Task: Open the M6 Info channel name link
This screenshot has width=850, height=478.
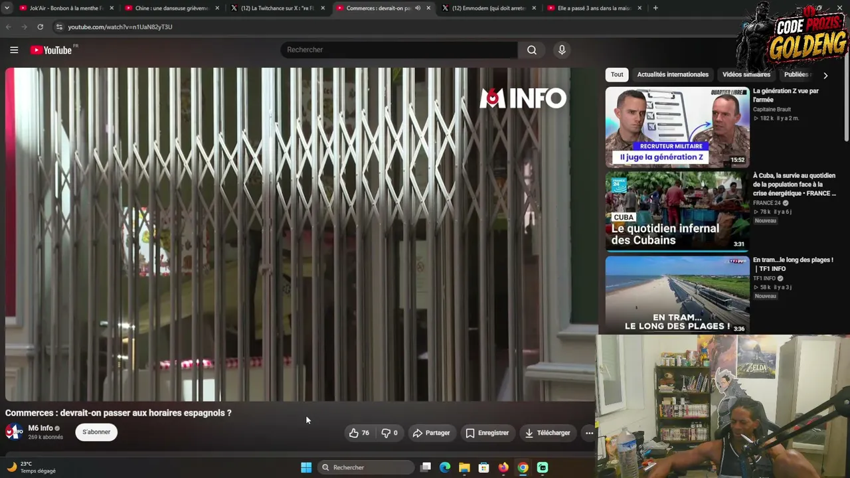Action: tap(41, 428)
